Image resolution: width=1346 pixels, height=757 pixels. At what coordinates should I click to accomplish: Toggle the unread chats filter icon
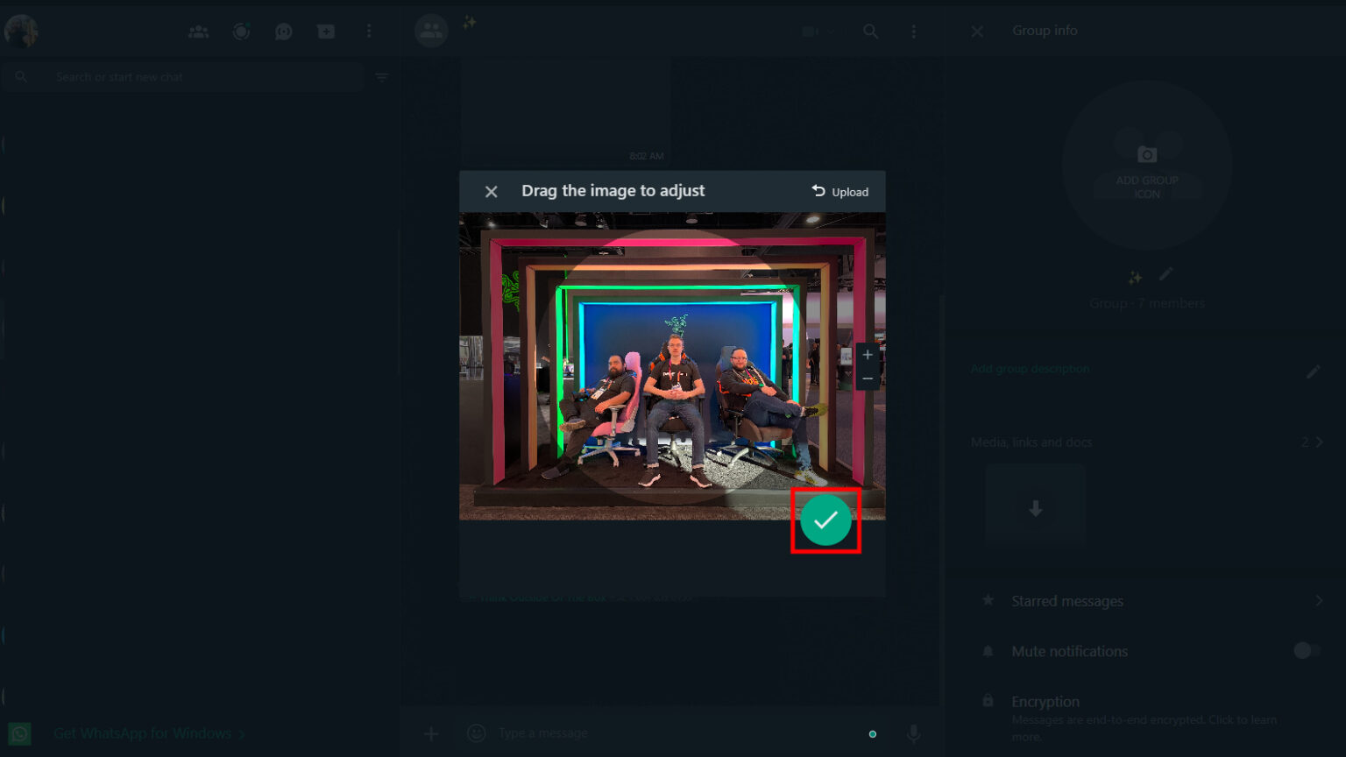click(x=382, y=77)
